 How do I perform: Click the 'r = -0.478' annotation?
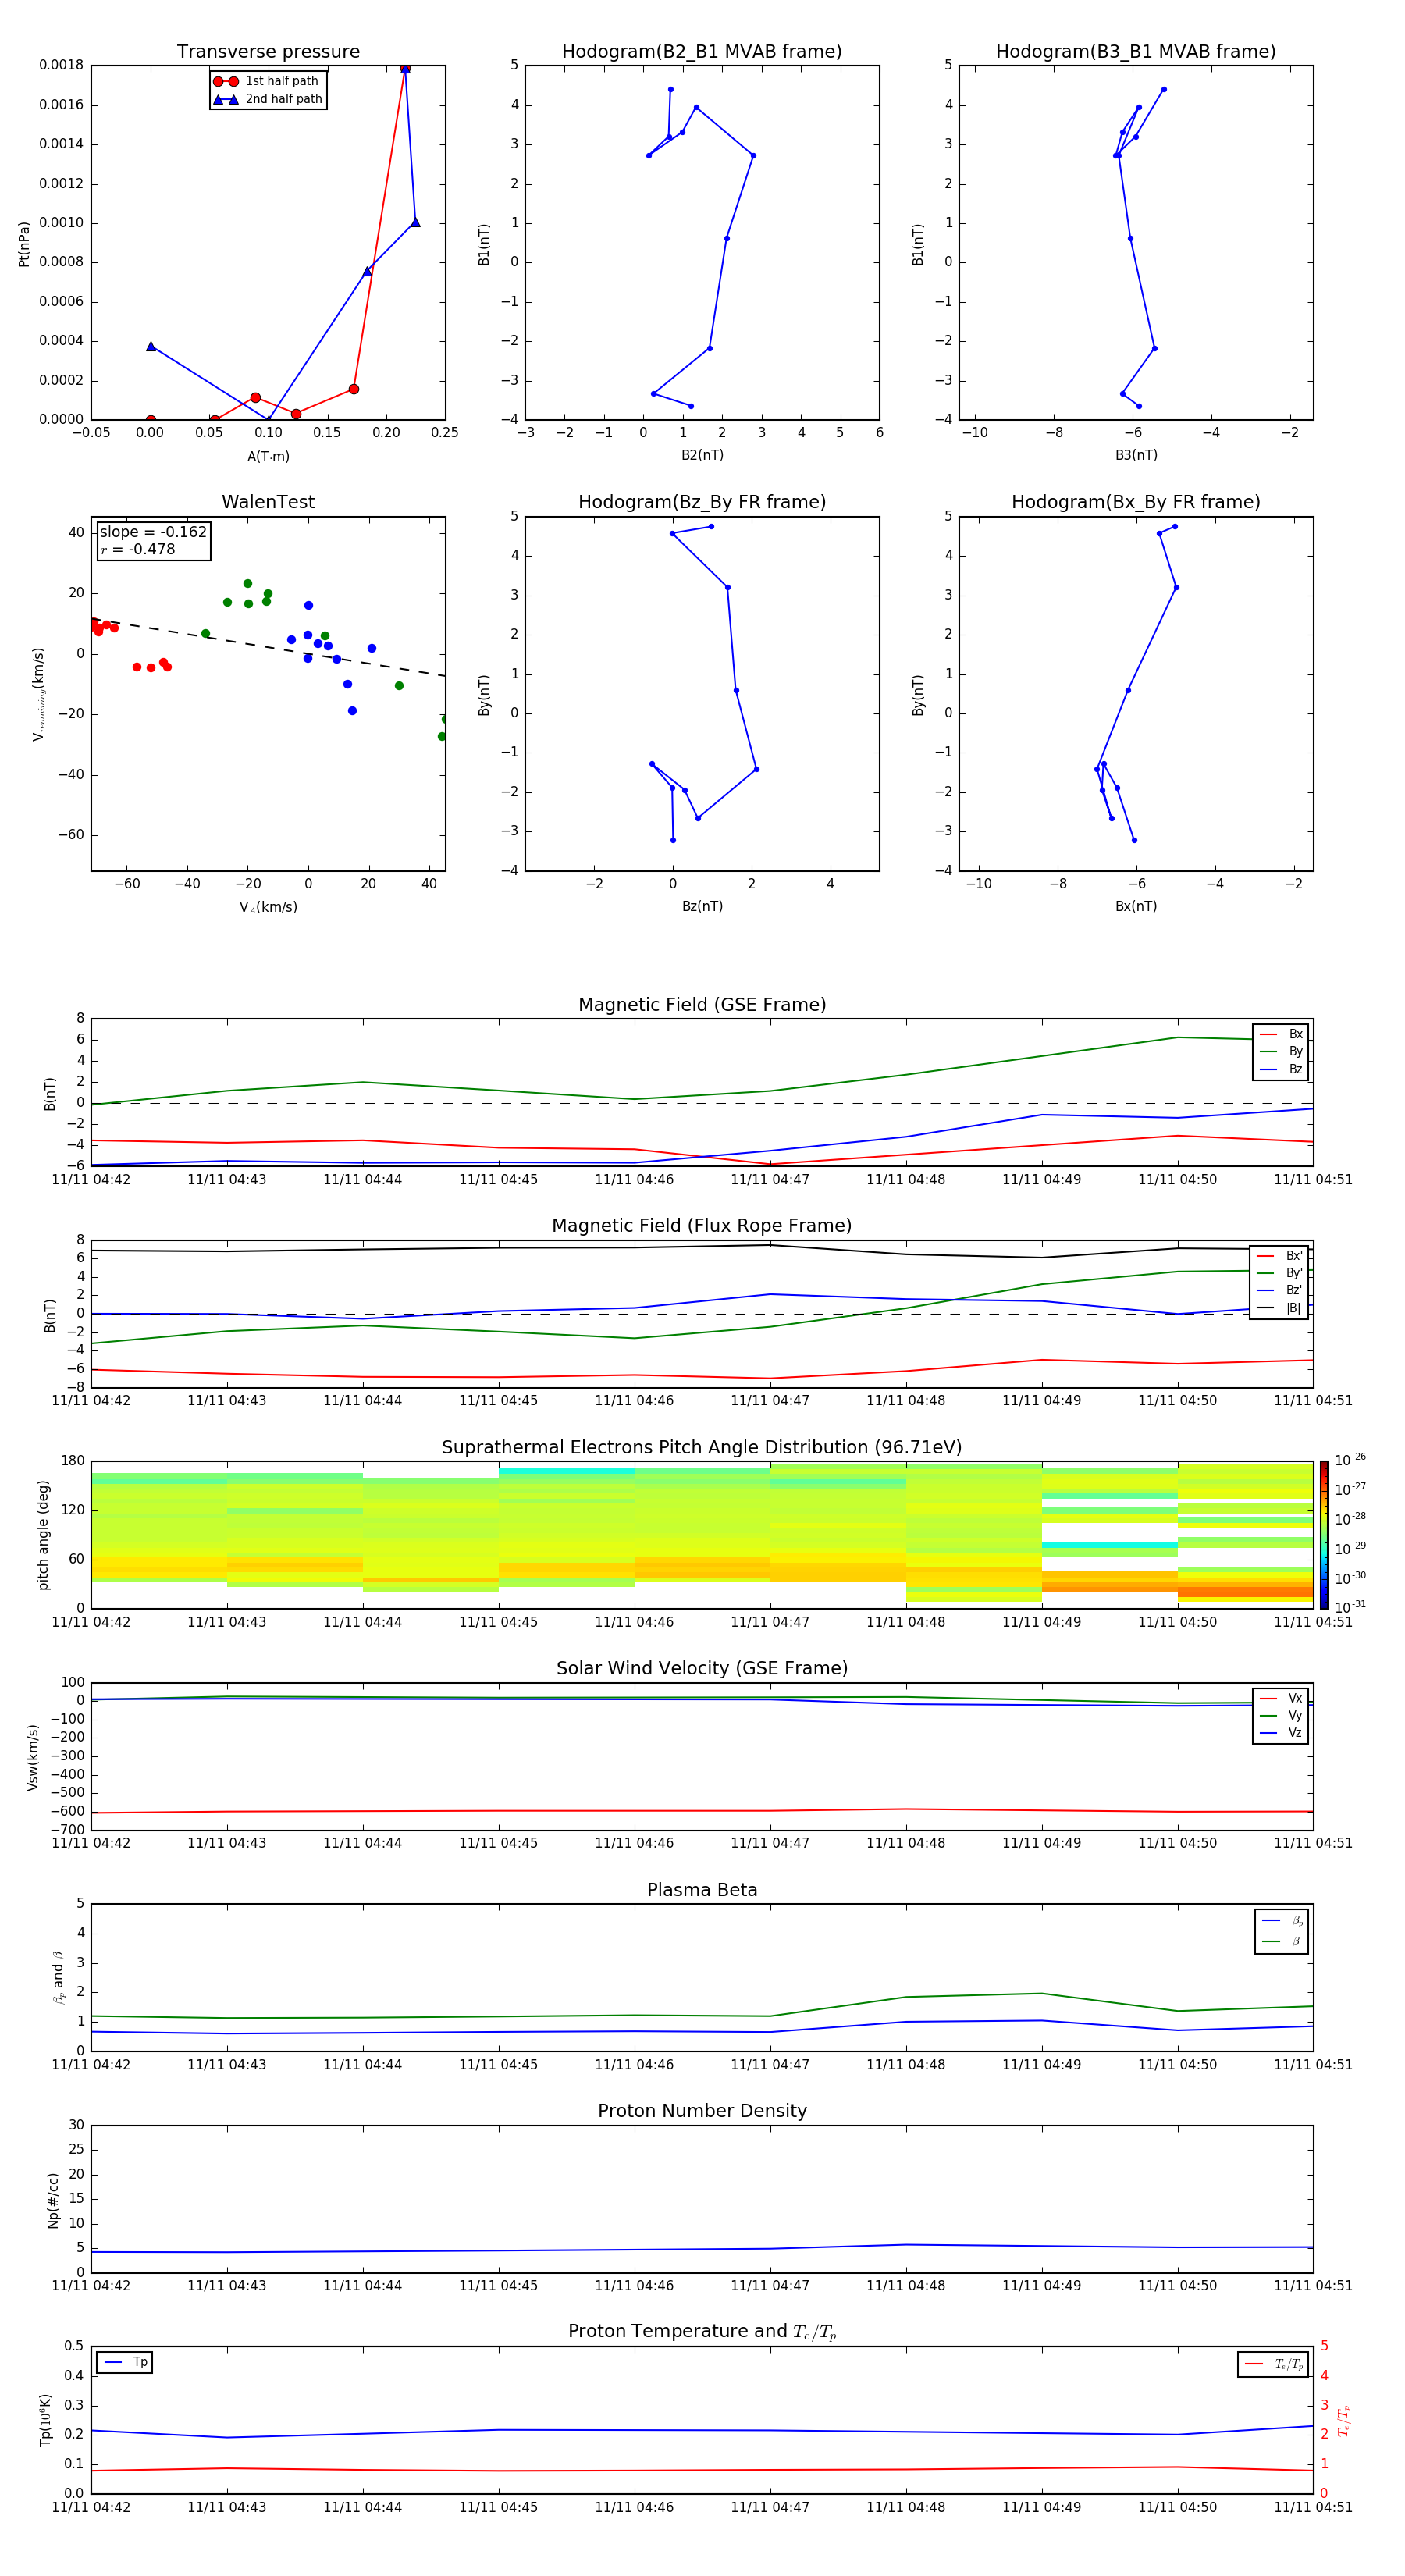[138, 549]
